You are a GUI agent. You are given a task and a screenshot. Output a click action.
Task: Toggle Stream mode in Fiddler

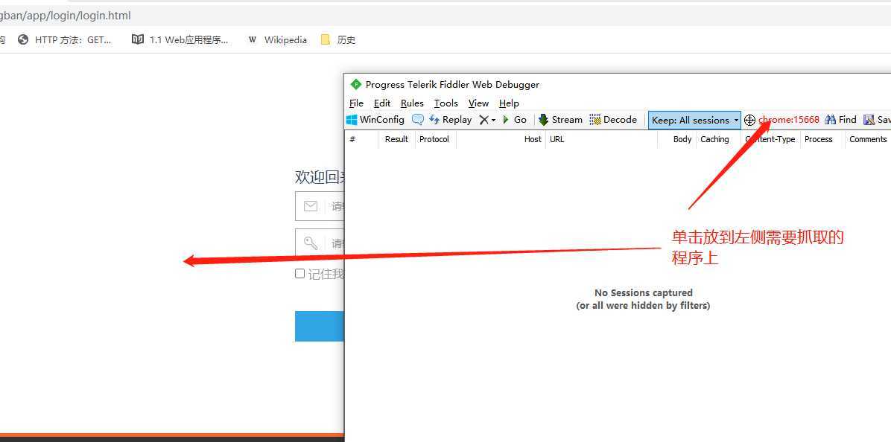pyautogui.click(x=560, y=120)
